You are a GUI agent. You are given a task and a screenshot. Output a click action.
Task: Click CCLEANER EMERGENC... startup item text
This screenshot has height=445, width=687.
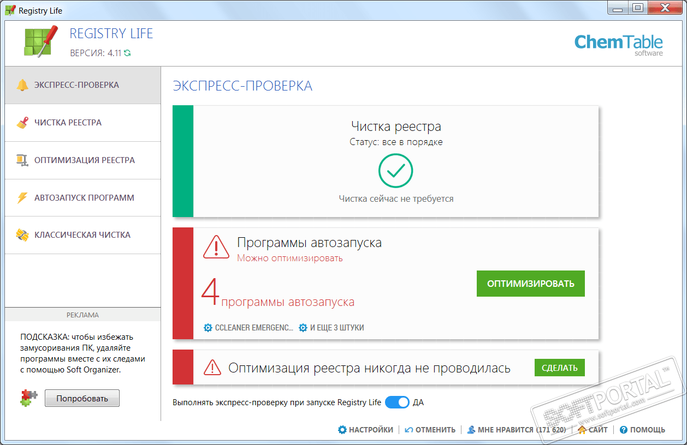[x=254, y=328]
